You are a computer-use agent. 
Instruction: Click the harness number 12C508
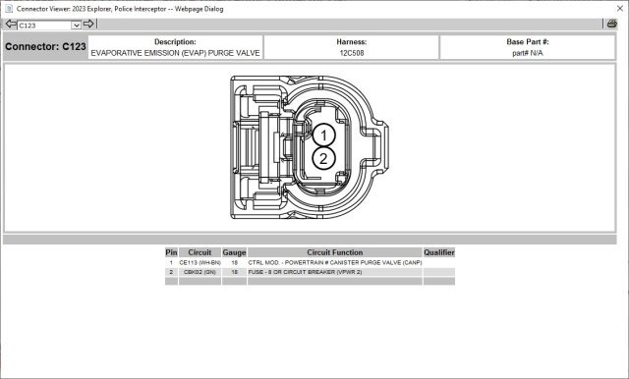(x=352, y=53)
